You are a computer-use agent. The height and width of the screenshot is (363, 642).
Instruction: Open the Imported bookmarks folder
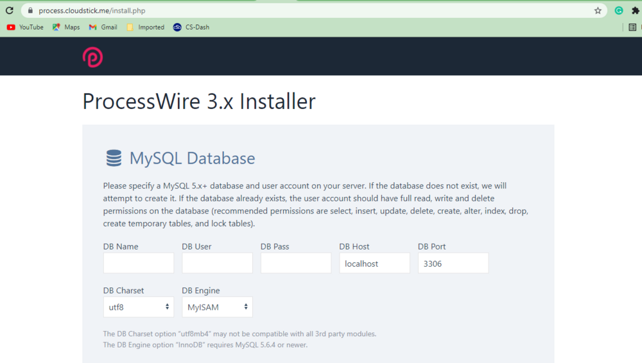click(x=145, y=27)
